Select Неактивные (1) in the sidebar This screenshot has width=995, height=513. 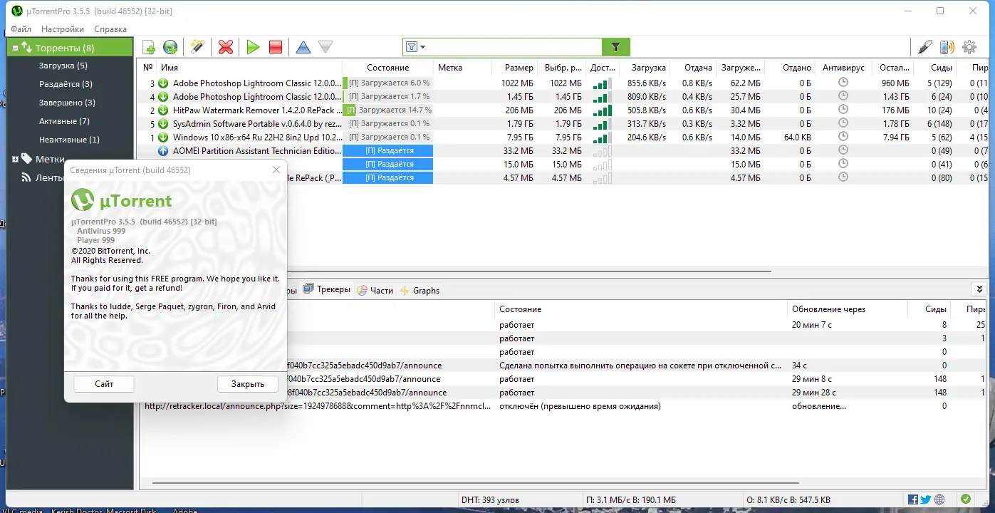69,140
